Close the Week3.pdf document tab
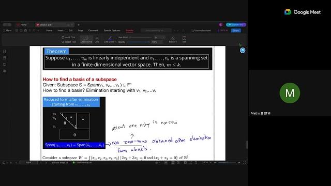This screenshot has height=186, width=331. tap(72, 25)
